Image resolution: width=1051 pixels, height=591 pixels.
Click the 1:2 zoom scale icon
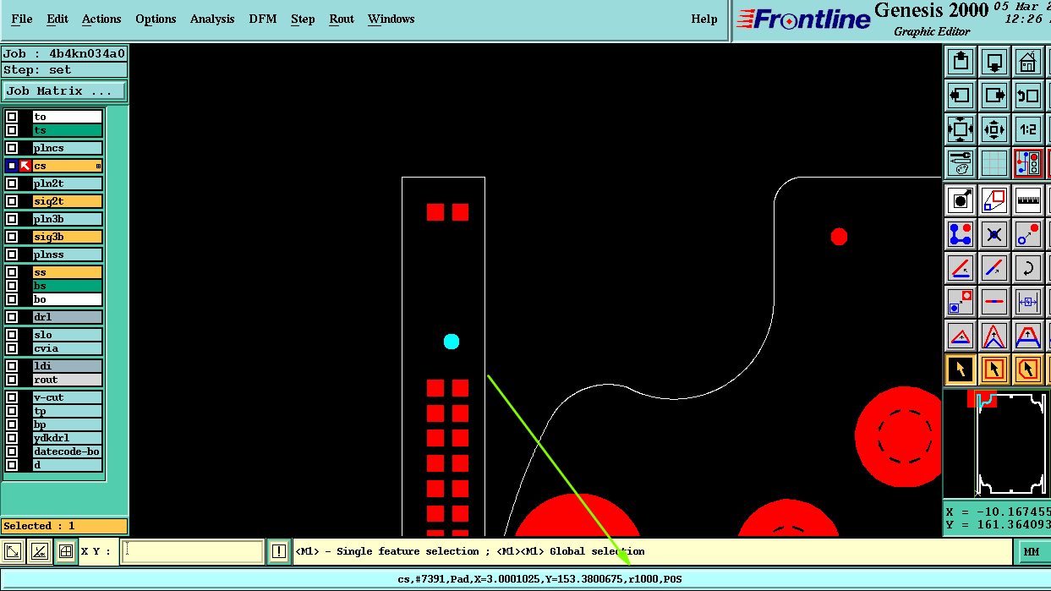click(x=1028, y=129)
